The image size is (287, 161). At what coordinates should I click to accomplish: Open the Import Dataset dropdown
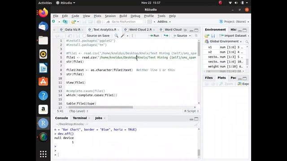point(234,36)
